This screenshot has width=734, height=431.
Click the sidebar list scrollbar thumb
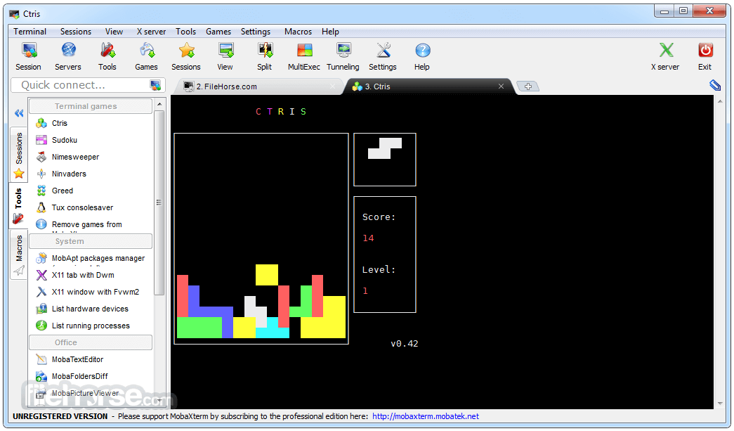click(159, 202)
